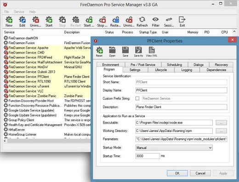Image resolution: width=239 pixels, height=182 pixels.
Task: Click Reset icon in PFClient Properties
Action: [99, 52]
